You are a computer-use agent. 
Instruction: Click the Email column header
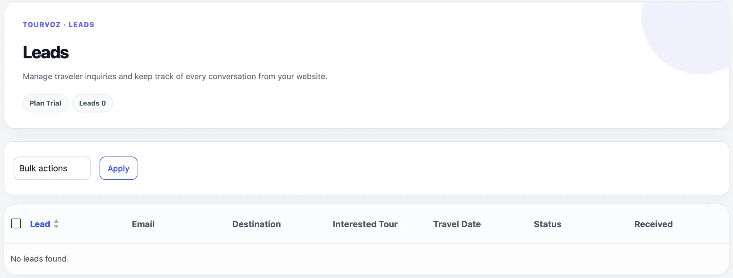coord(143,224)
